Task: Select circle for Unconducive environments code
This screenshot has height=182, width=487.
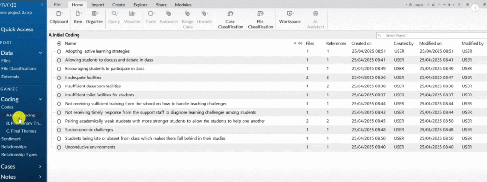Action: tap(59, 147)
